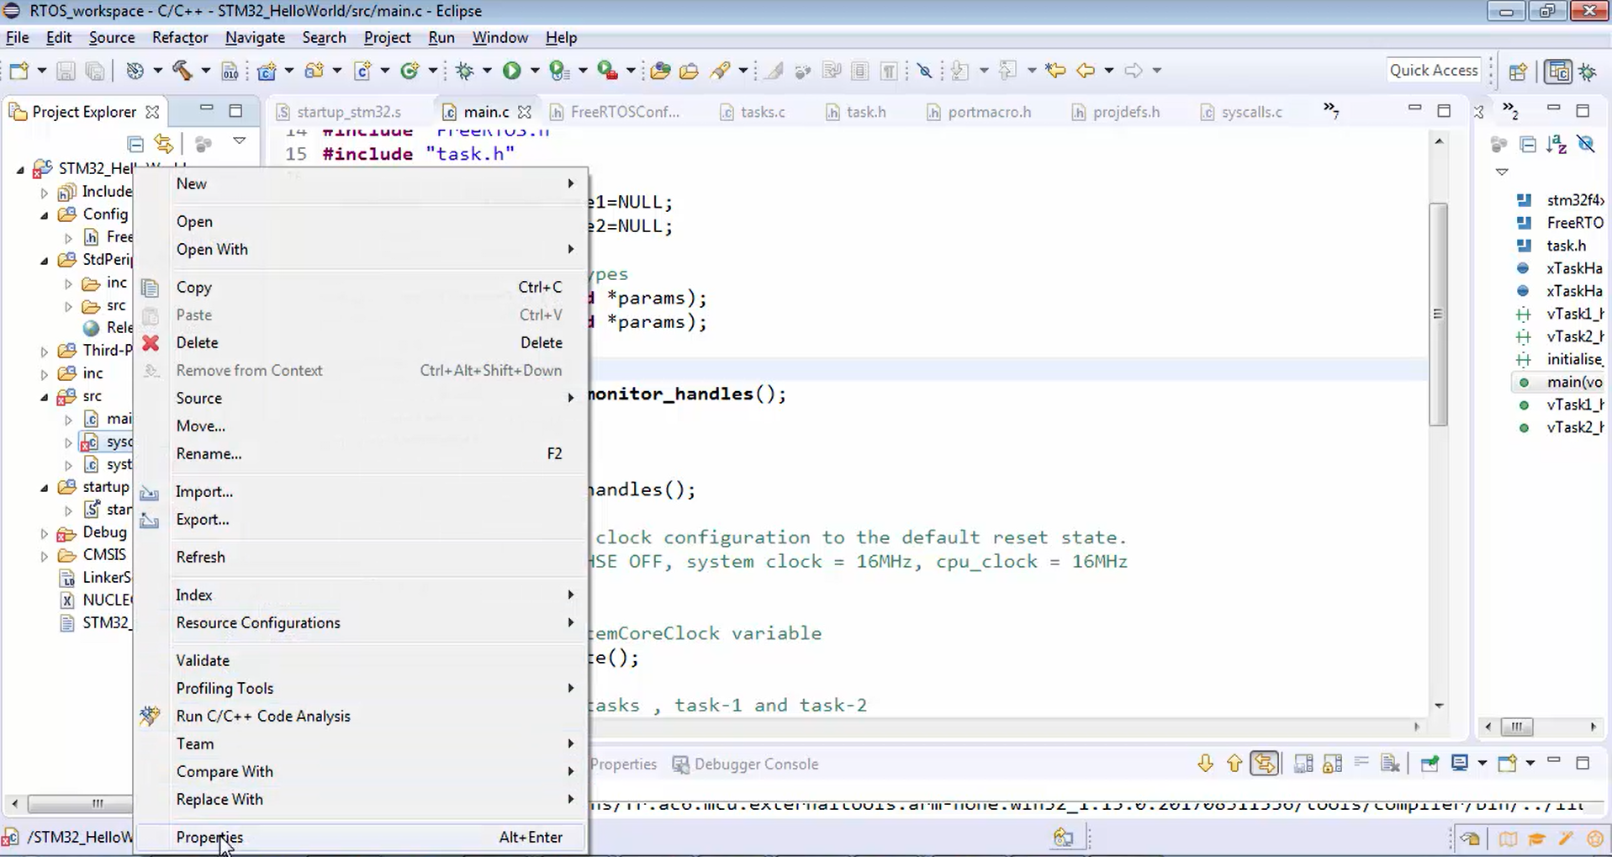
Task: Open the Run button dropdown arrow
Action: tap(534, 71)
